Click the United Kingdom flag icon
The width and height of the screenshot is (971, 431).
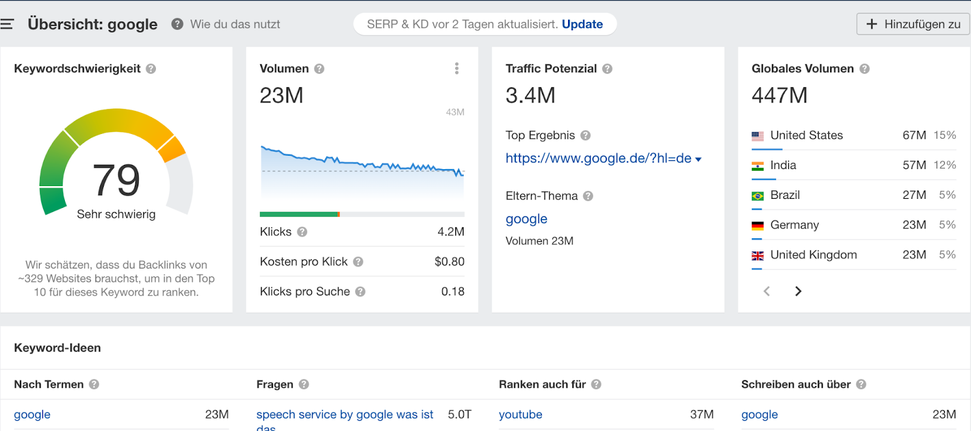pos(757,256)
